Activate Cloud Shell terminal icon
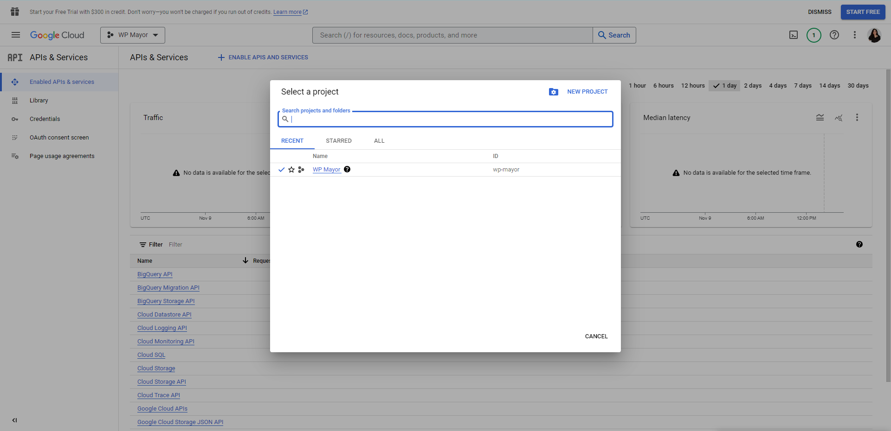891x431 pixels. click(794, 35)
